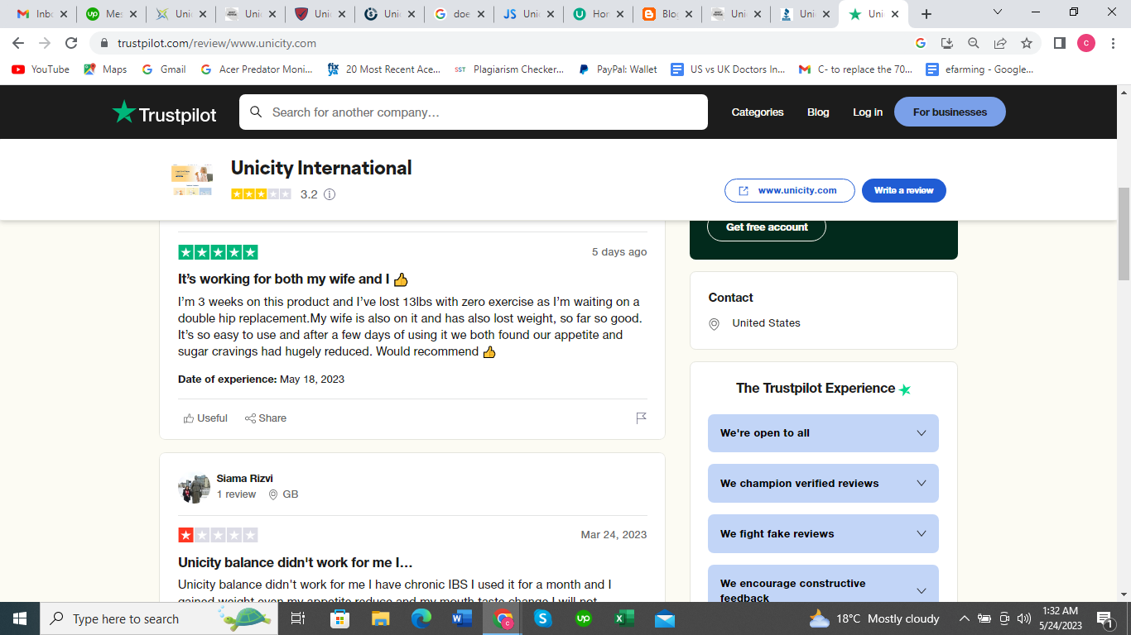Open the review titled It's working for both my wife

pyautogui.click(x=293, y=279)
